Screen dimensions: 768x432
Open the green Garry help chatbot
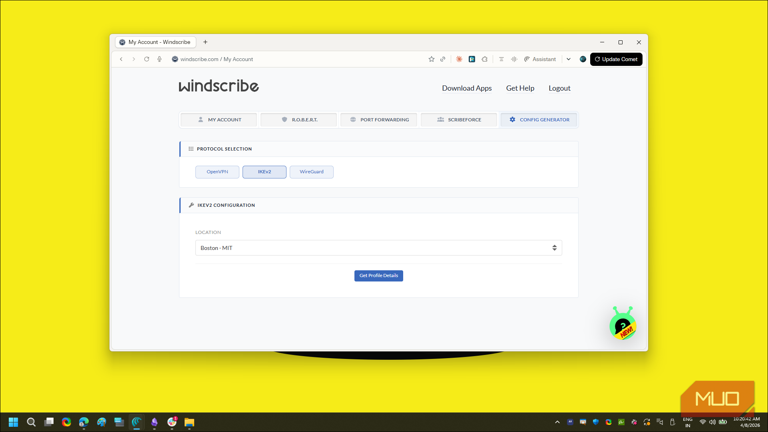pyautogui.click(x=623, y=324)
